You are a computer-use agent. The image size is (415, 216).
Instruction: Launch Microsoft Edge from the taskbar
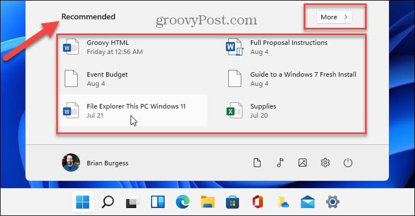coord(183,202)
